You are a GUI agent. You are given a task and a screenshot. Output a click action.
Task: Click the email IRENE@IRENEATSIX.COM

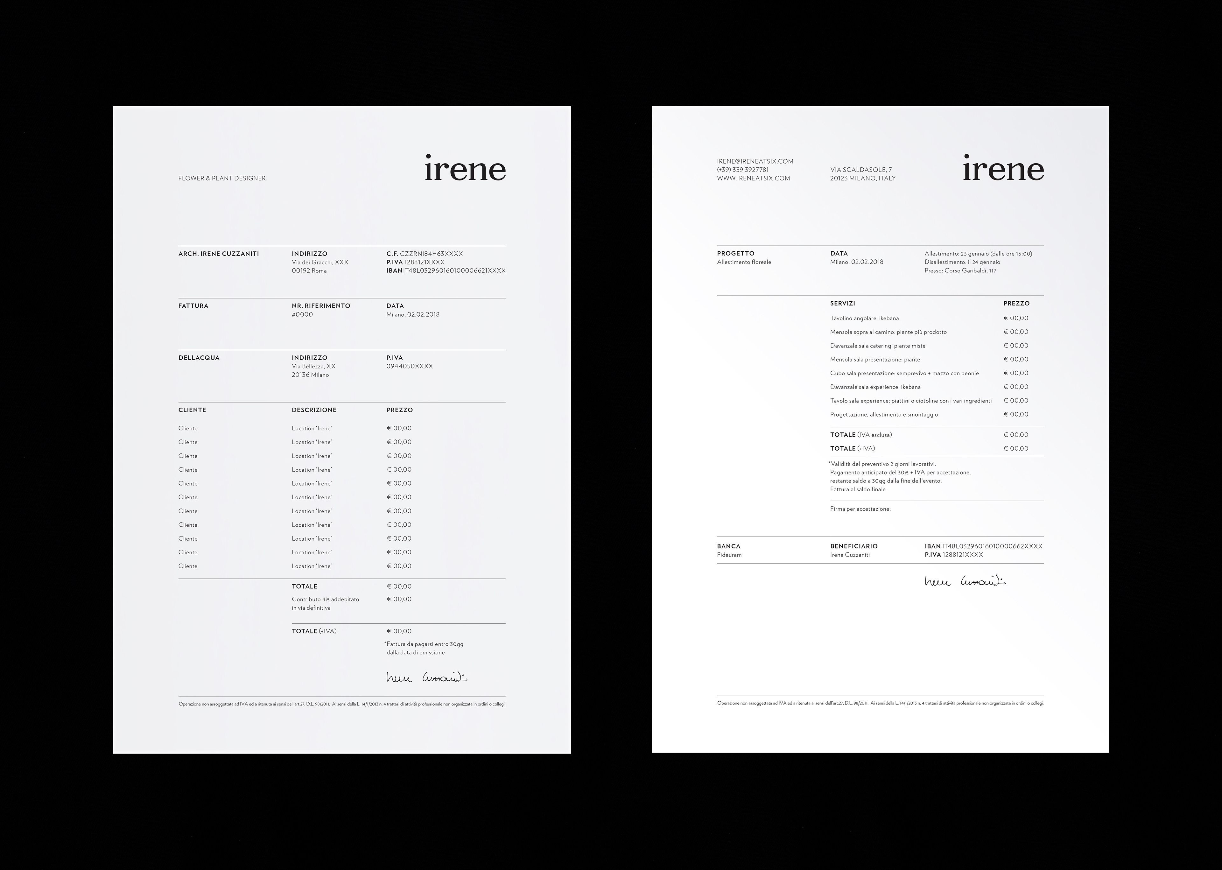tap(755, 161)
